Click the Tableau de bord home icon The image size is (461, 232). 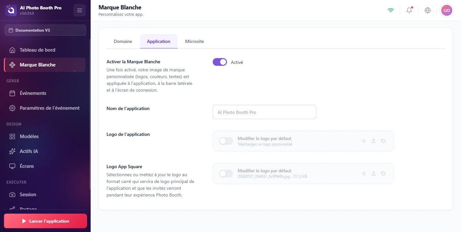[x=12, y=50]
